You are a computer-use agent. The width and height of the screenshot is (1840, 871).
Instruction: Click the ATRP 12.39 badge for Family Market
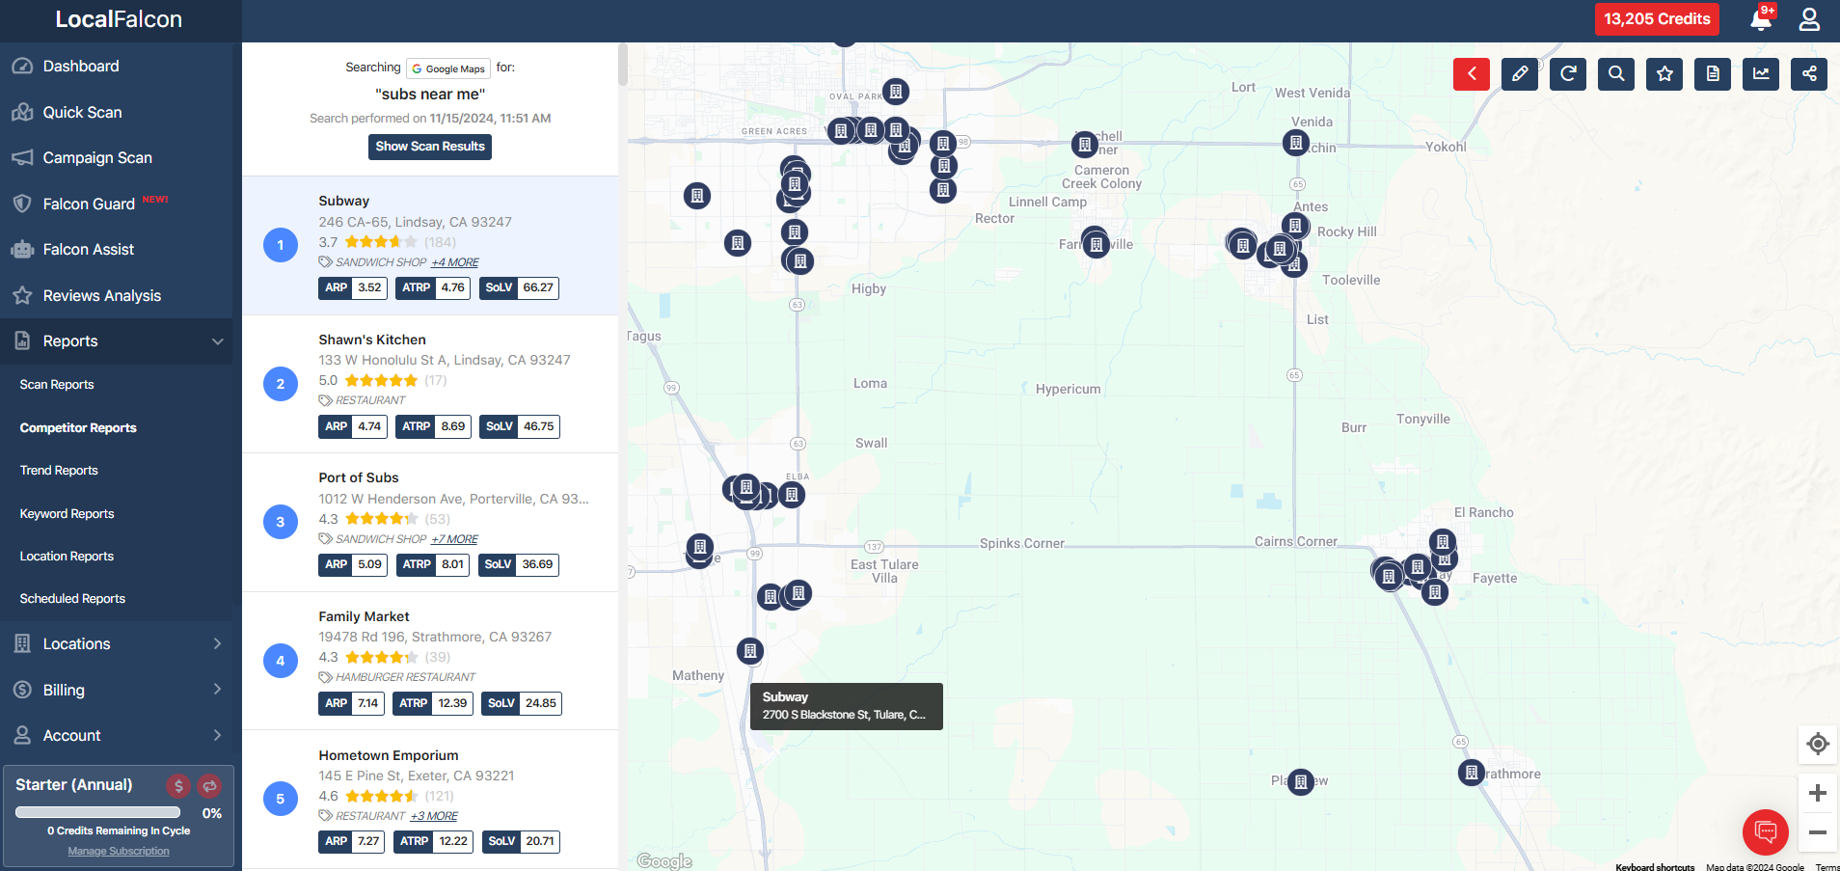tap(433, 703)
